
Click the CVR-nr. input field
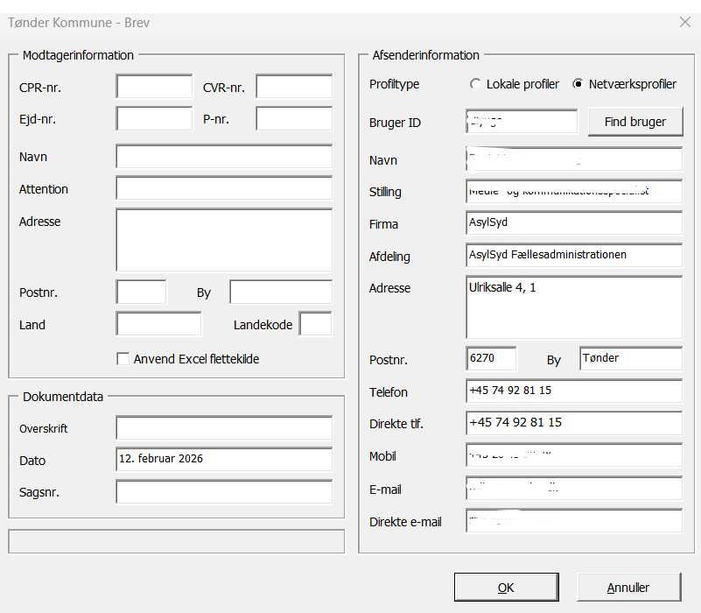pyautogui.click(x=294, y=87)
